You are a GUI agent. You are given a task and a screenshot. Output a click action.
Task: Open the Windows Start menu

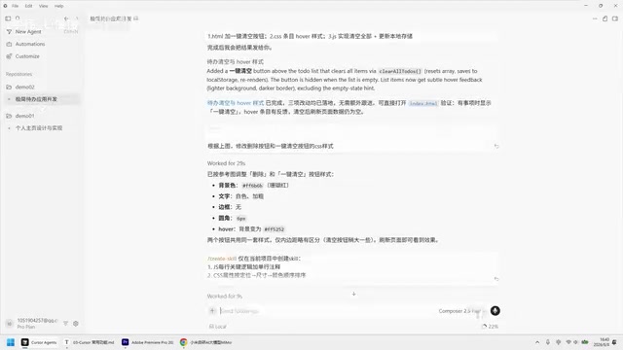pyautogui.click(x=11, y=342)
